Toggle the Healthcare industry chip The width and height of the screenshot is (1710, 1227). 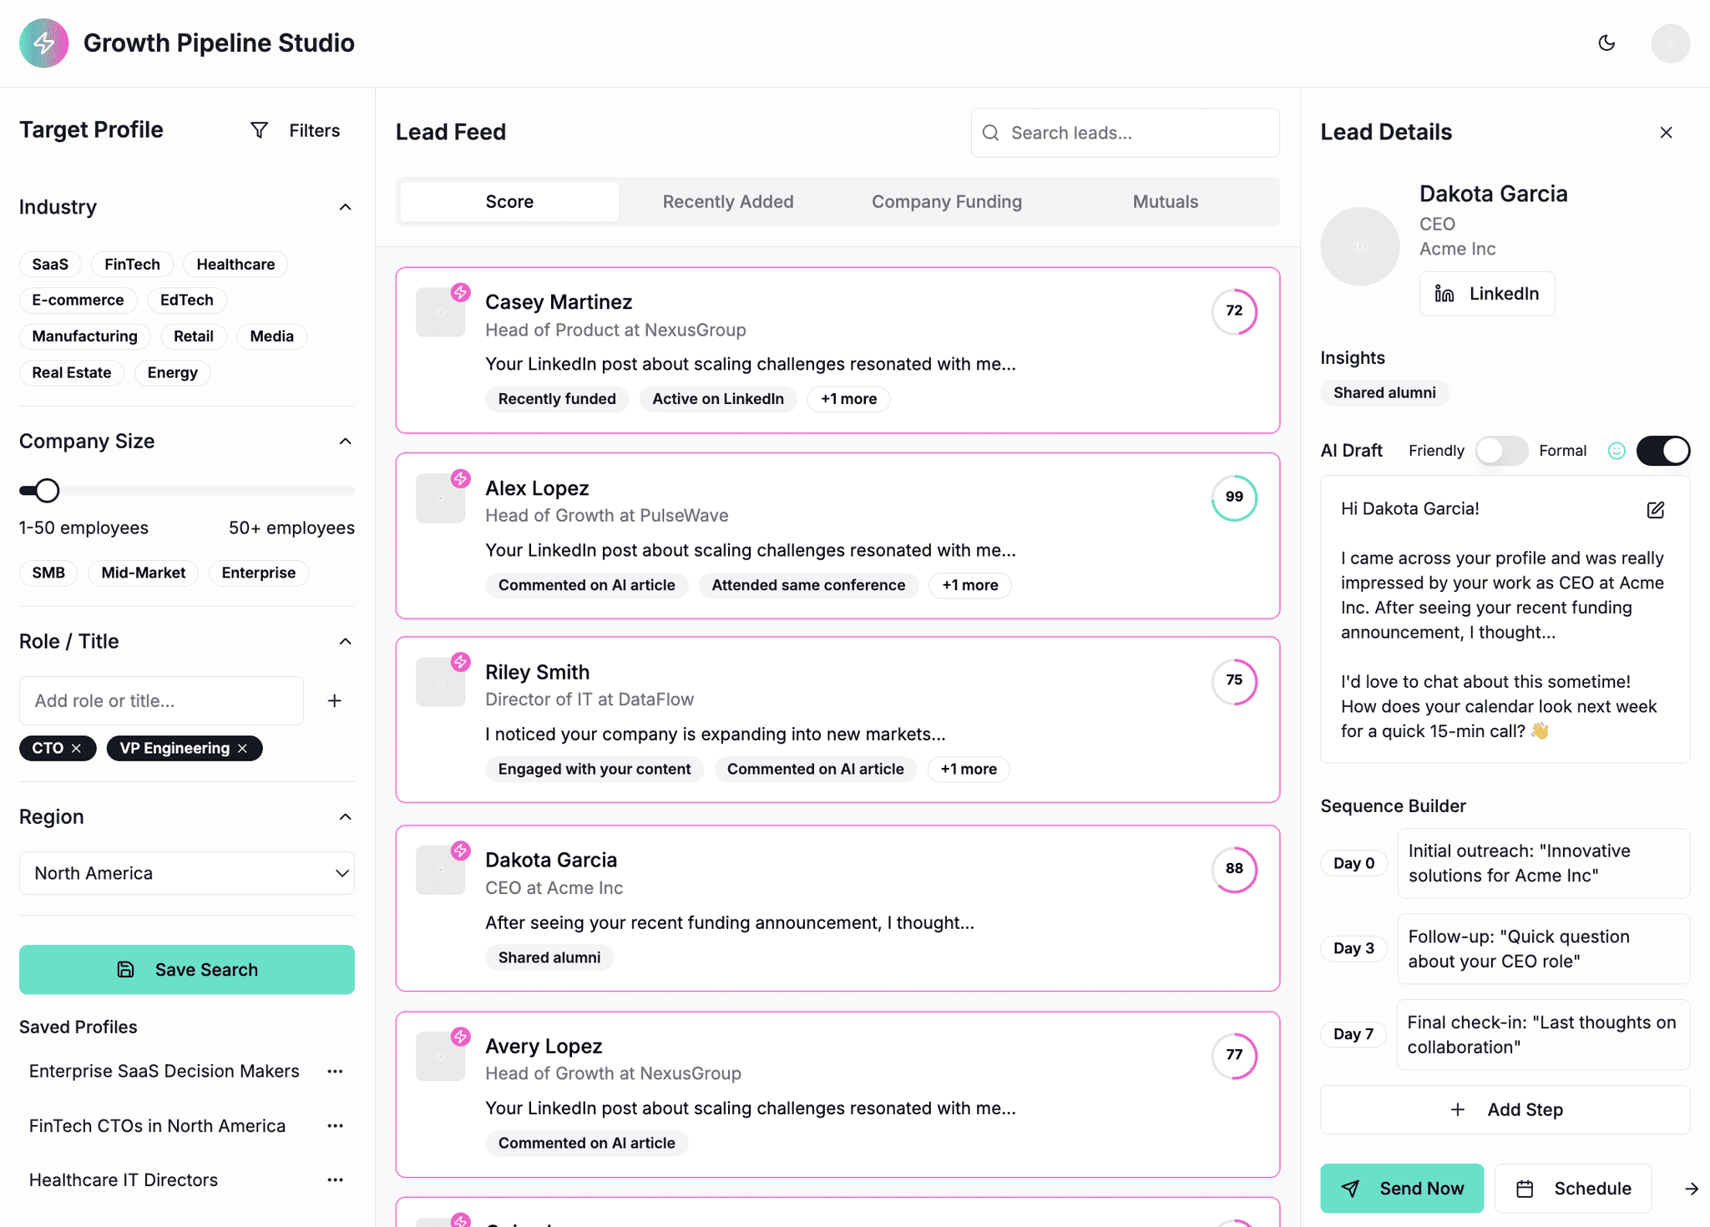coord(235,265)
